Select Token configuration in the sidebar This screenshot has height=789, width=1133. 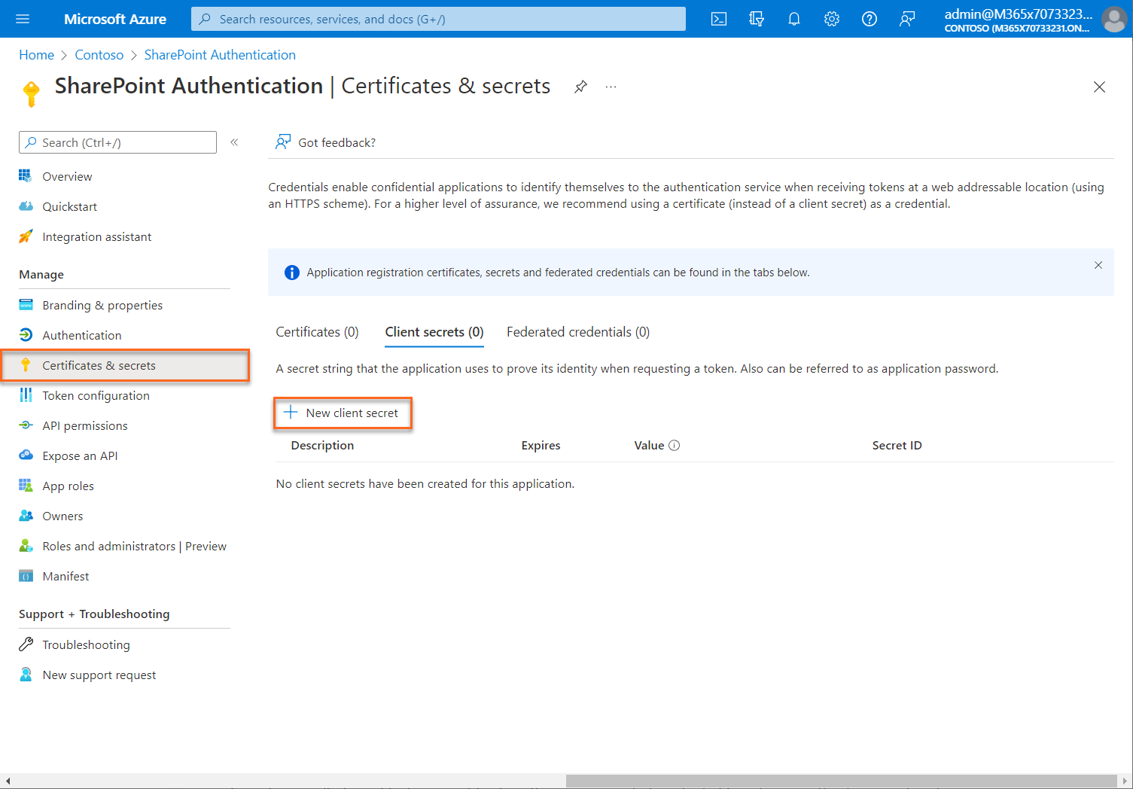point(96,395)
